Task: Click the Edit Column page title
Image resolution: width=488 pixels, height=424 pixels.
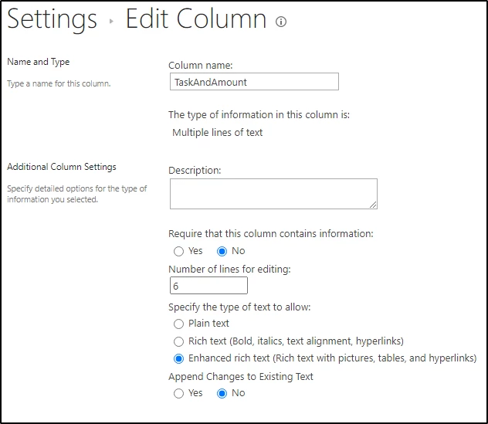Action: click(196, 19)
